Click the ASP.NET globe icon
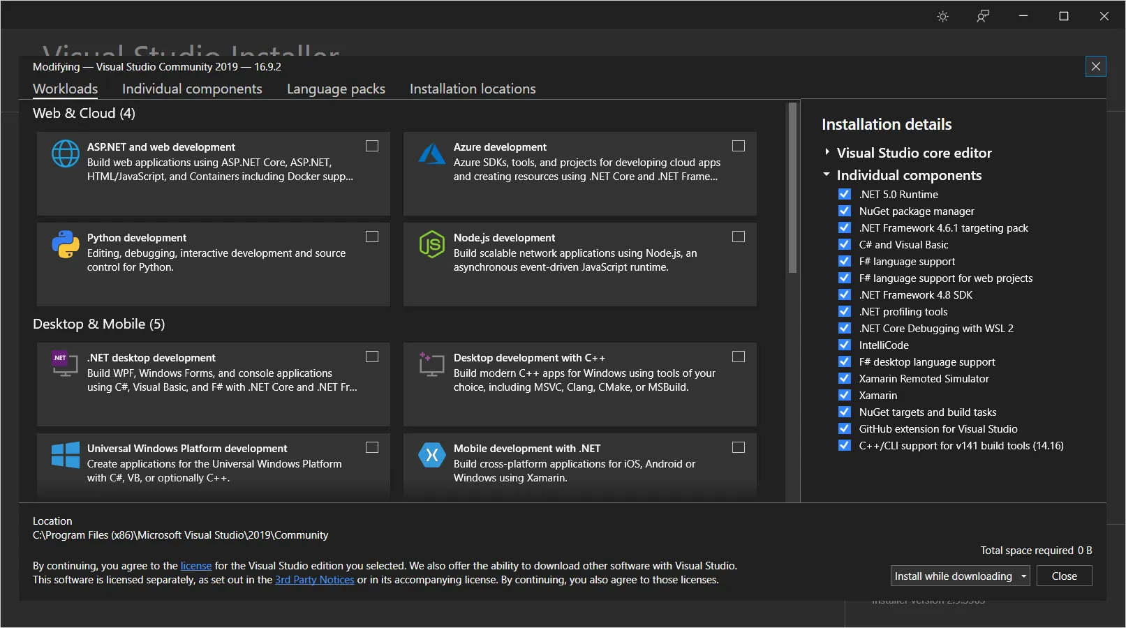 (66, 154)
